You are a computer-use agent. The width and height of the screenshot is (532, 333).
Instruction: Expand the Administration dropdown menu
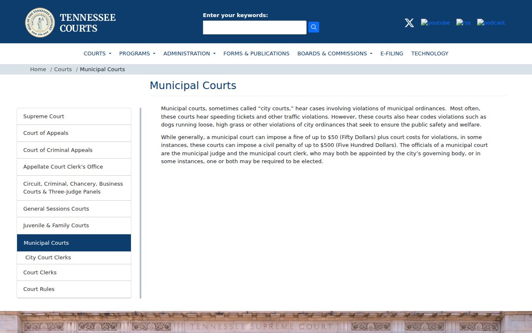click(190, 53)
